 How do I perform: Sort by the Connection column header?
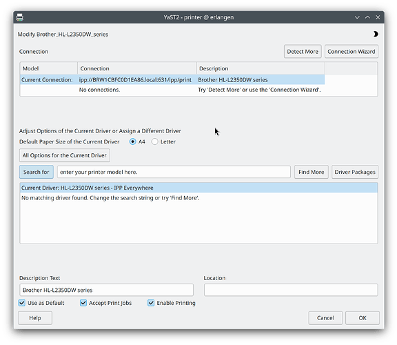tap(136, 68)
